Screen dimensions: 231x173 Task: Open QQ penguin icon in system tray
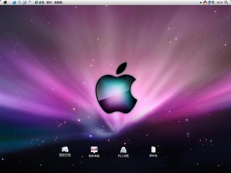point(205,3)
